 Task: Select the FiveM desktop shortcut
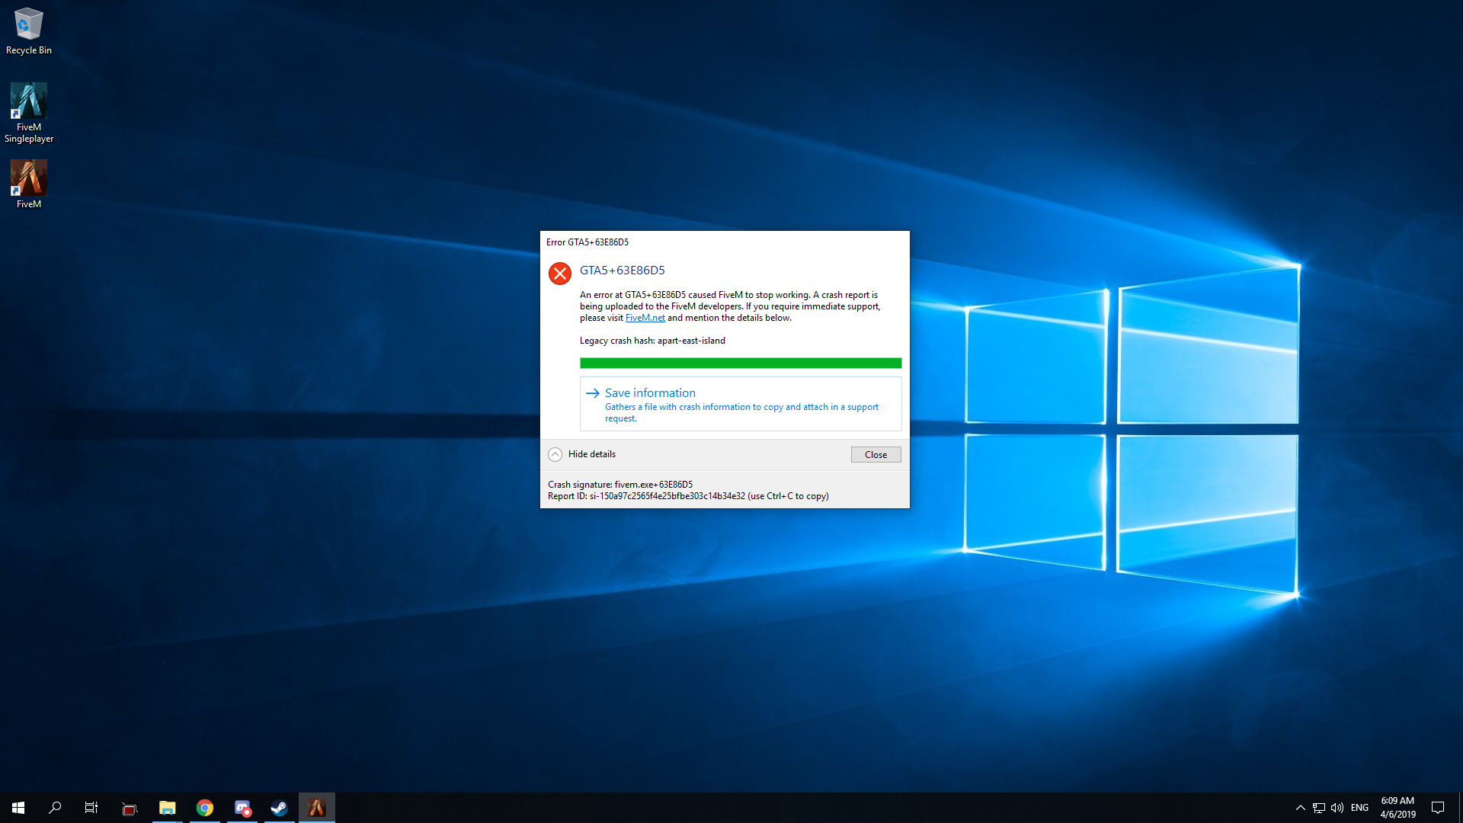click(28, 183)
